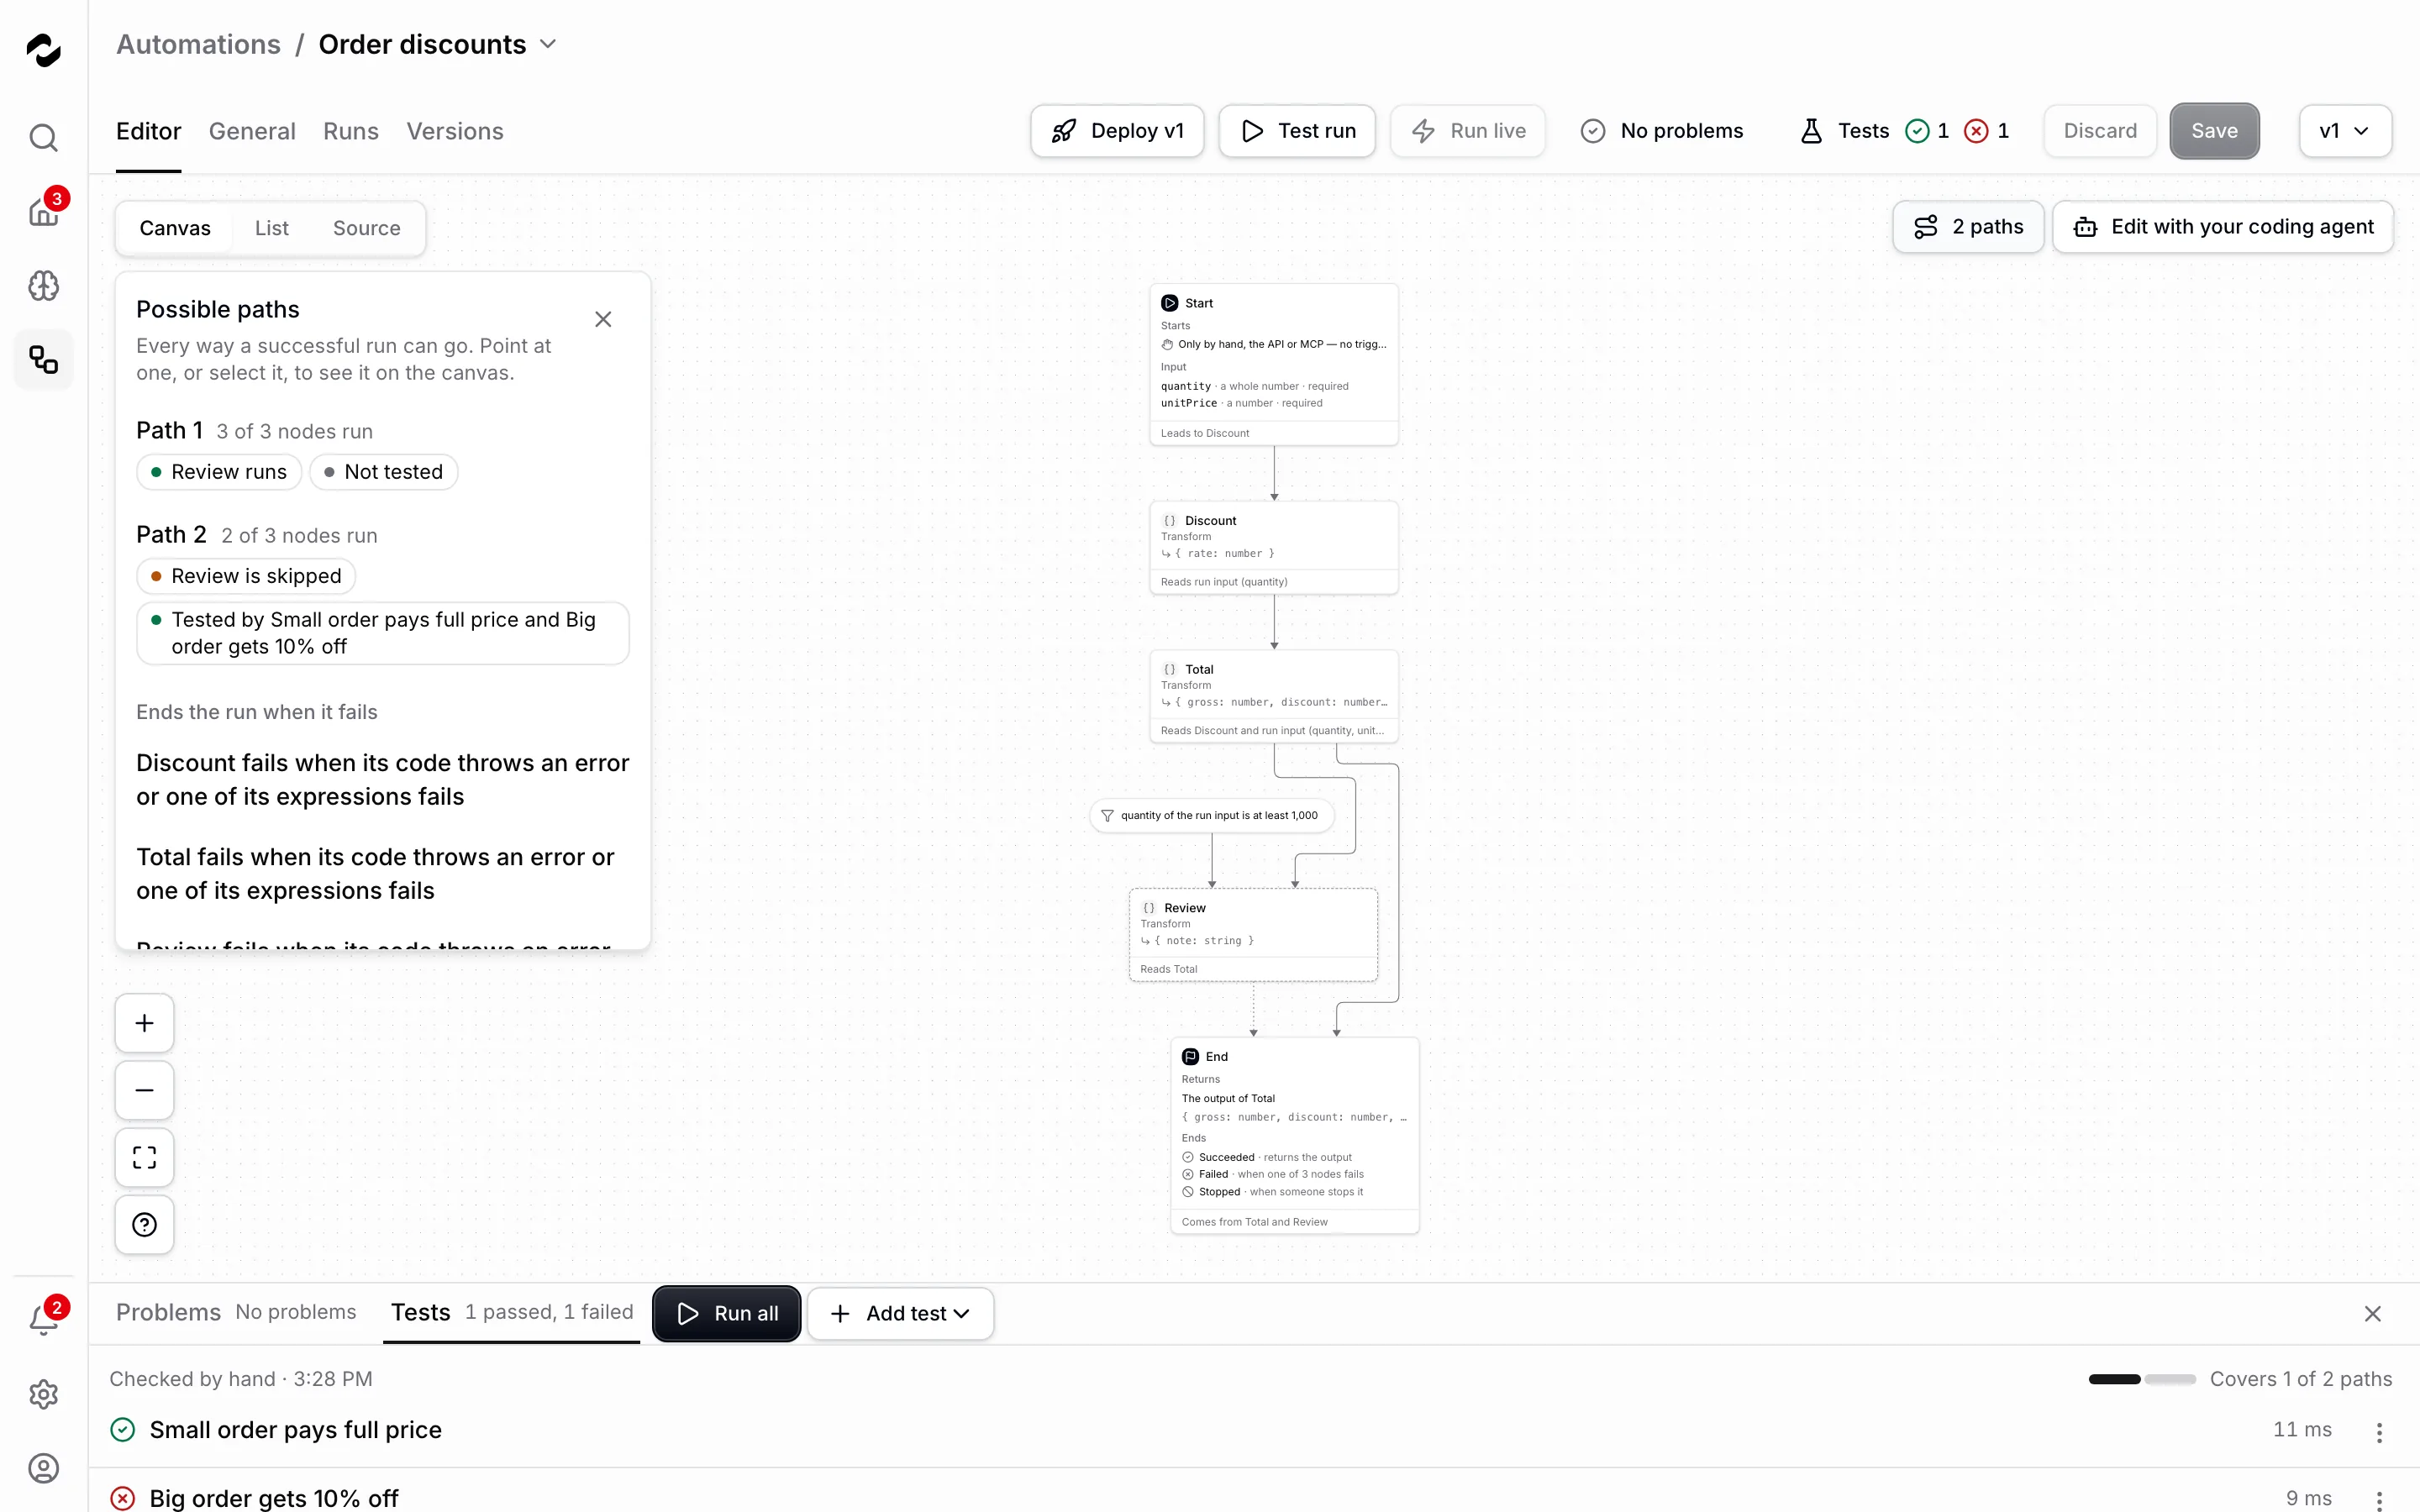Viewport: 2420px width, 1512px height.
Task: Click the Save button
Action: point(2214,131)
